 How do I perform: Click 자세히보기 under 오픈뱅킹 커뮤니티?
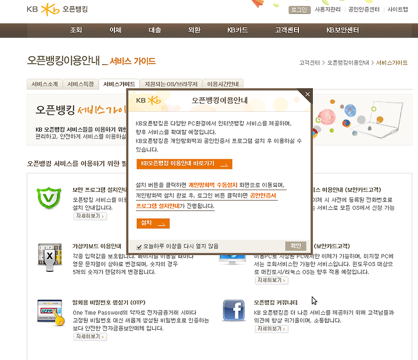(x=272, y=329)
